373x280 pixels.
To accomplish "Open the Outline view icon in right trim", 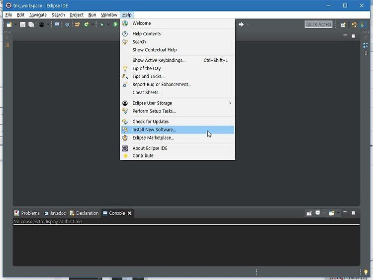I will point(366,45).
